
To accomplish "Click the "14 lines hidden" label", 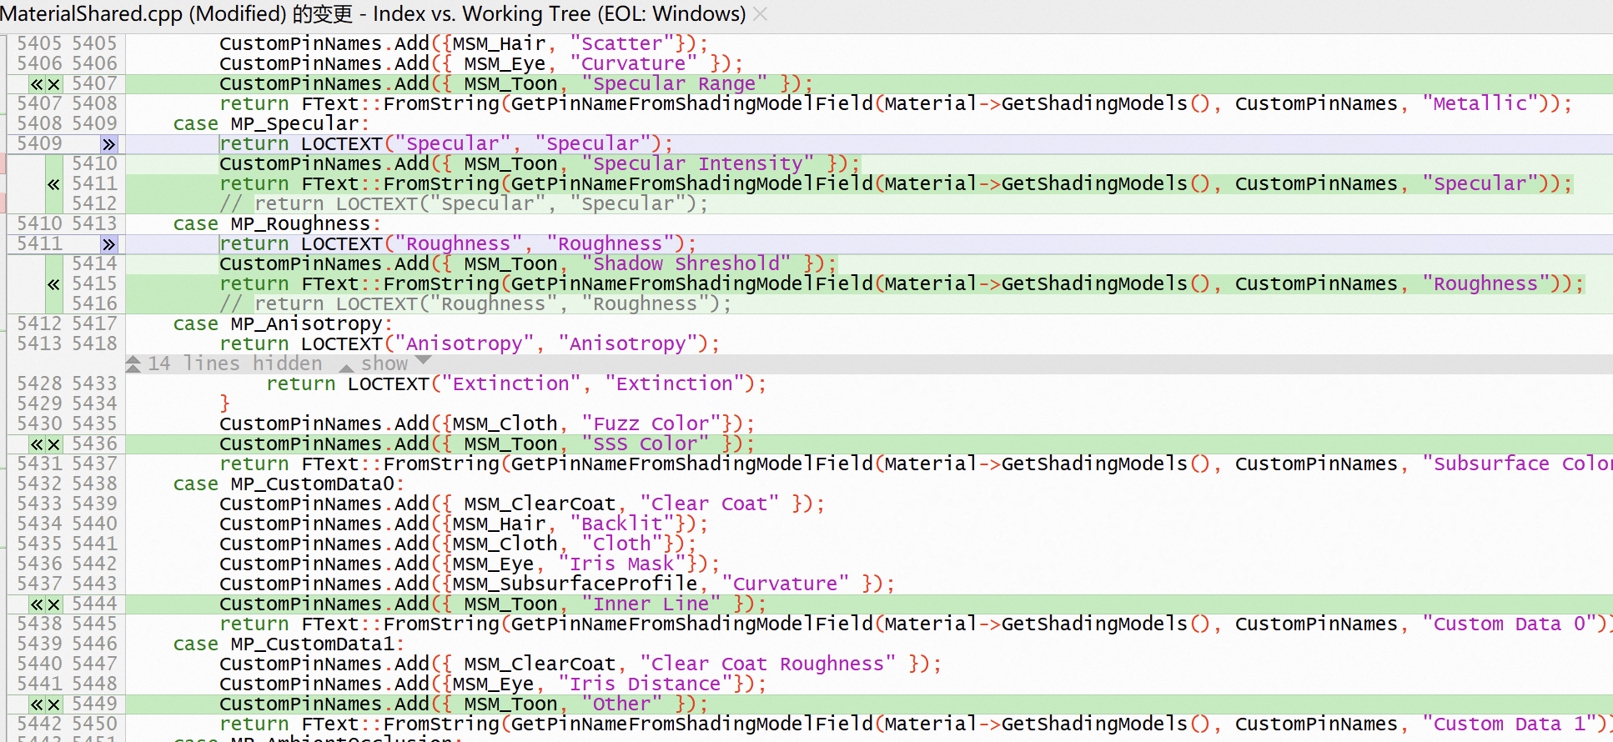I will [x=235, y=364].
